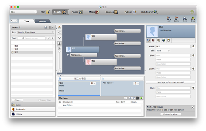Click the parents link icon beside 张二 & 李四
The height and width of the screenshot is (131, 206).
click(x=60, y=79)
